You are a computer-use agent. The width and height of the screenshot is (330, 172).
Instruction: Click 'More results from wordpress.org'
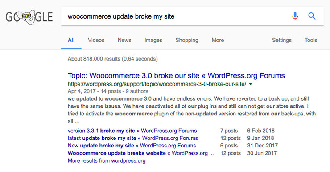click(107, 161)
